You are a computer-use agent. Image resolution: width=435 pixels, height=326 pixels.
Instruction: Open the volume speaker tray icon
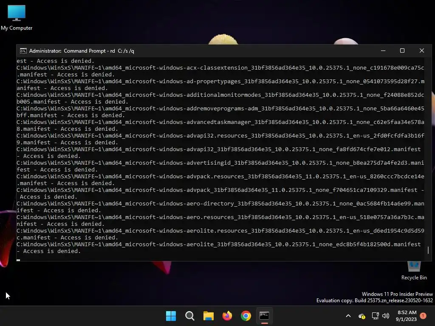(386, 316)
